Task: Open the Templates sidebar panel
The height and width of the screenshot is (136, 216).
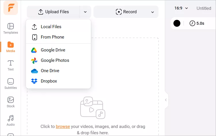Action: pyautogui.click(x=11, y=28)
